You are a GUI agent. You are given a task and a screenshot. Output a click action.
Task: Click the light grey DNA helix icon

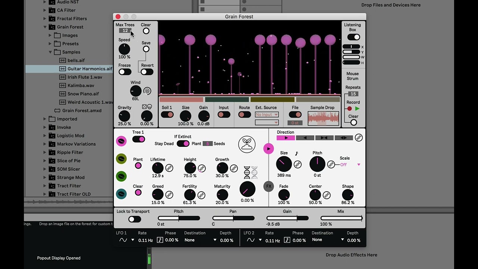pos(254,173)
